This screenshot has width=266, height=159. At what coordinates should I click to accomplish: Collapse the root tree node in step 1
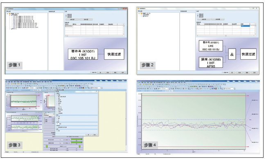[7, 14]
